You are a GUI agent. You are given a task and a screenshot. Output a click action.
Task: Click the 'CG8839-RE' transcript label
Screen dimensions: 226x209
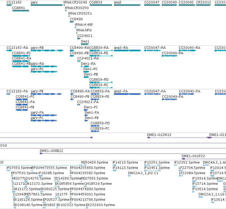pos(99,53)
